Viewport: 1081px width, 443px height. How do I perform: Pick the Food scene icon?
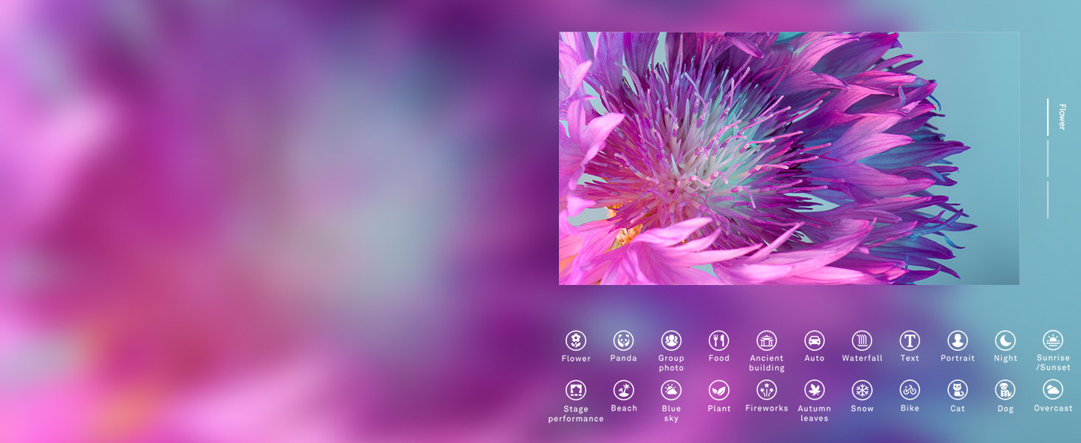click(719, 340)
